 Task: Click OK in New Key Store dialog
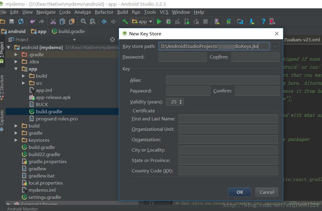(x=240, y=192)
